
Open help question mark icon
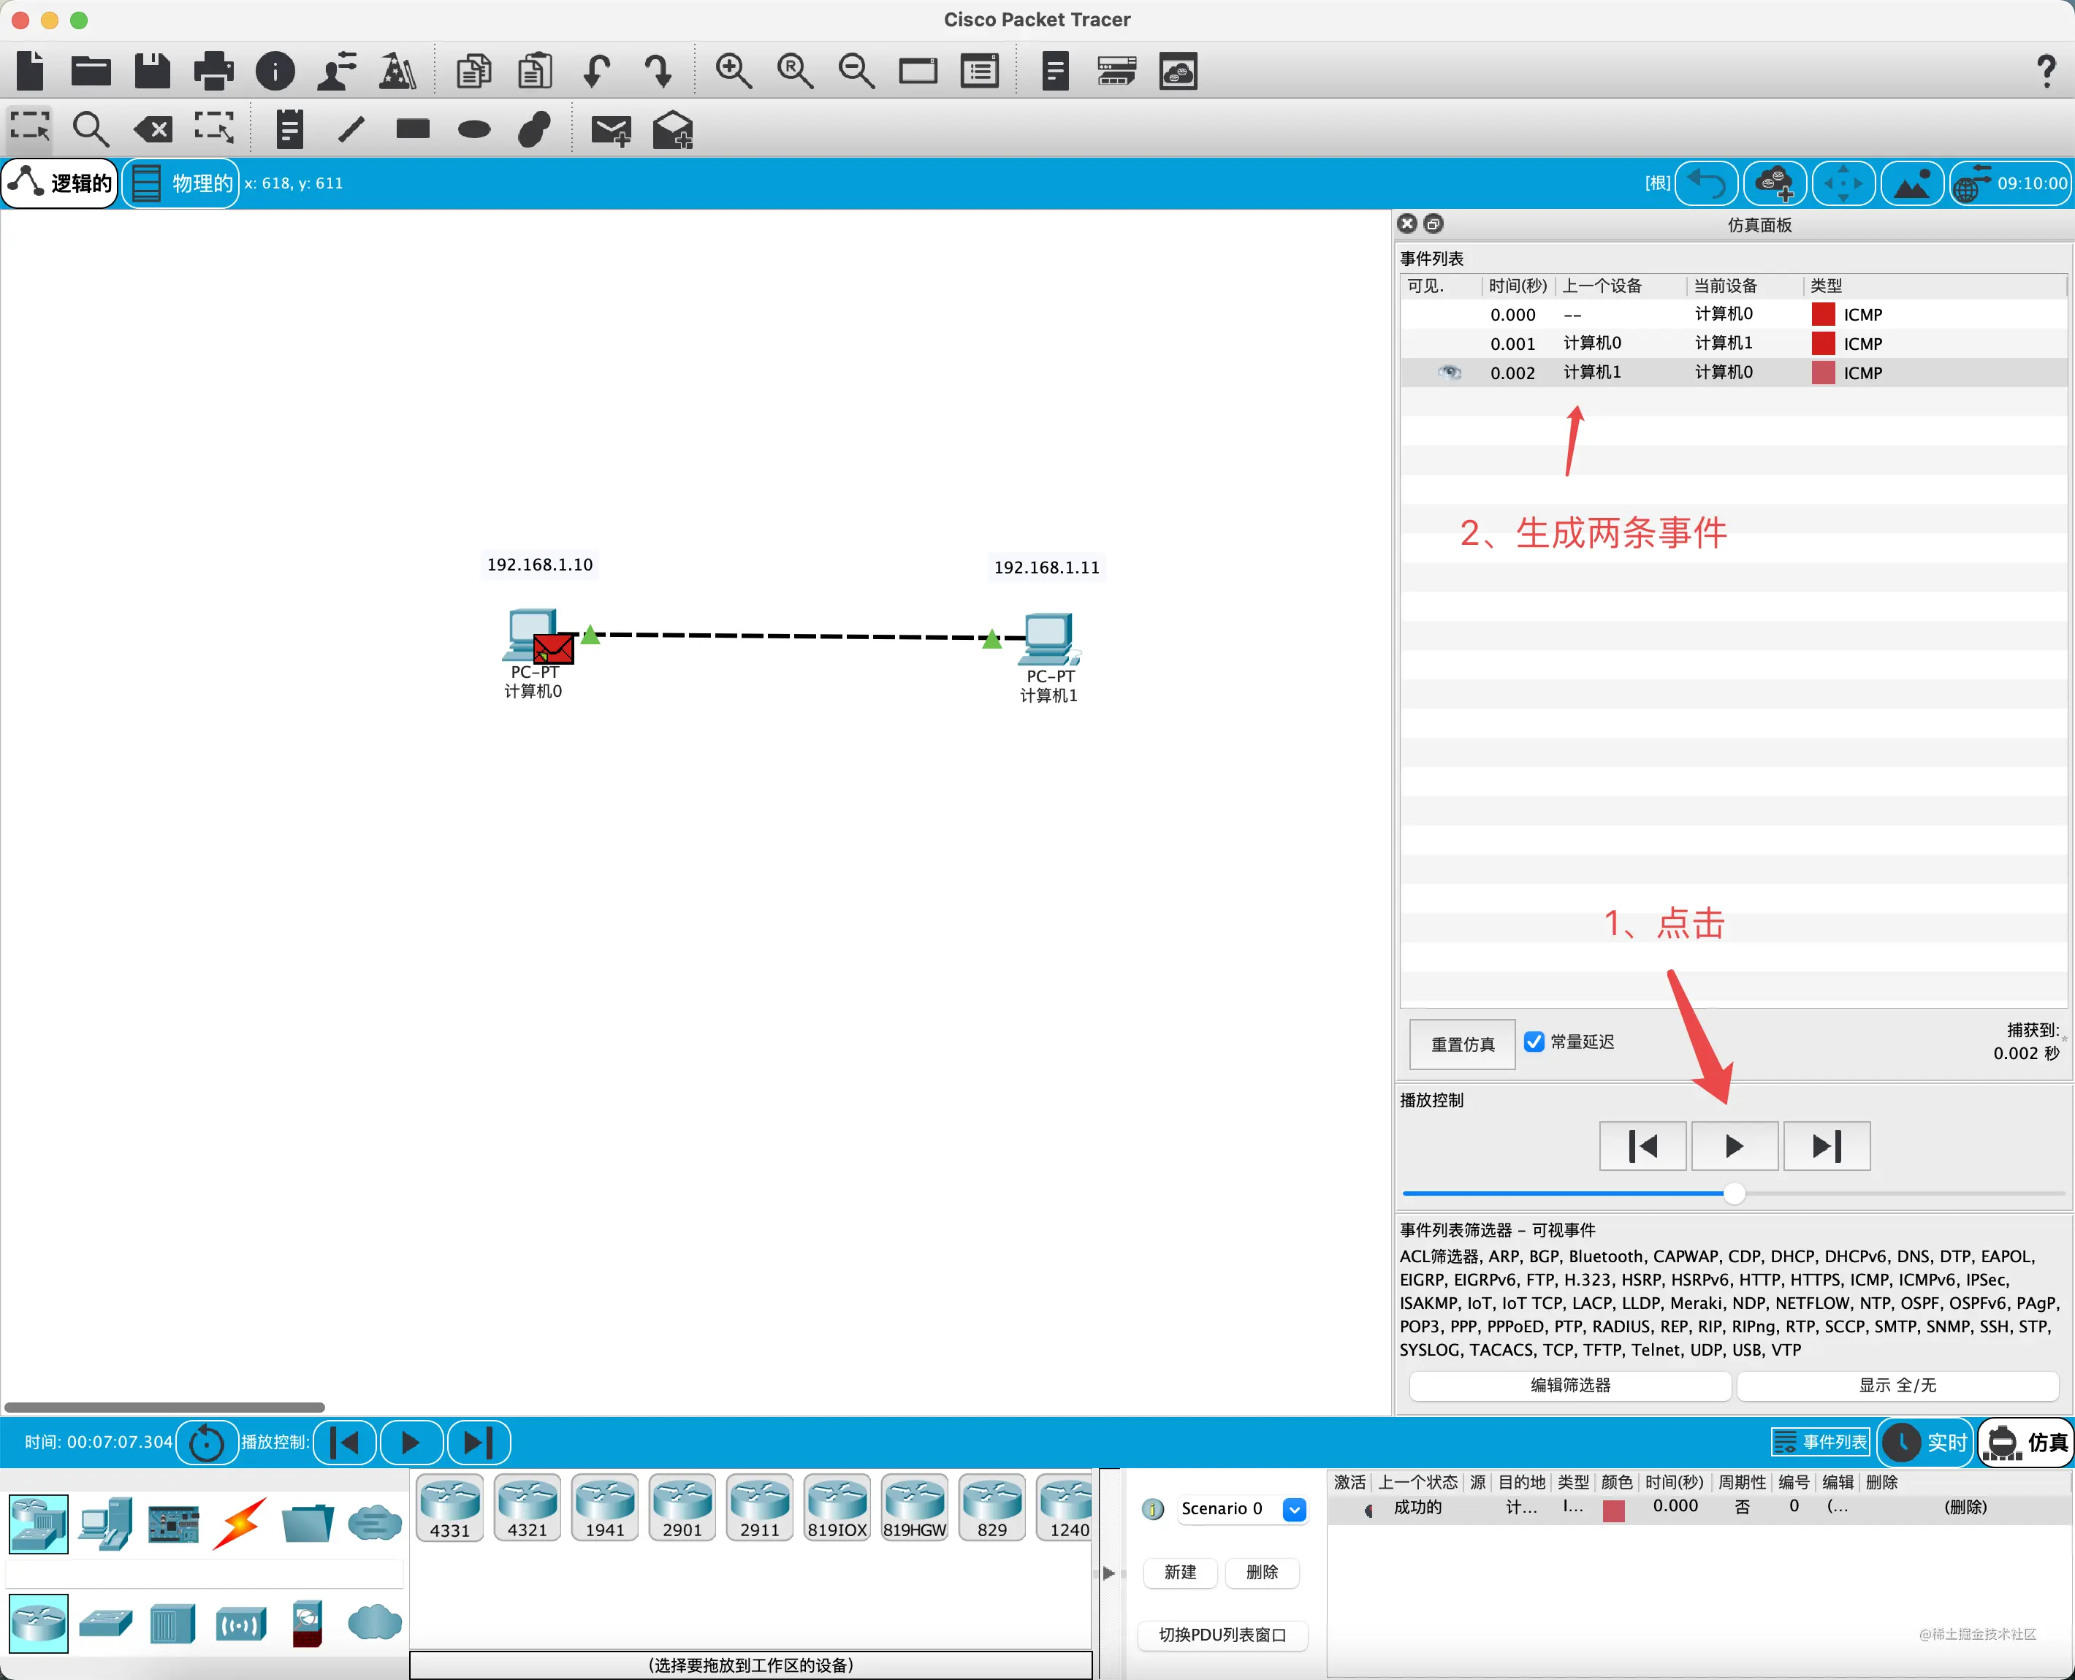2046,71
